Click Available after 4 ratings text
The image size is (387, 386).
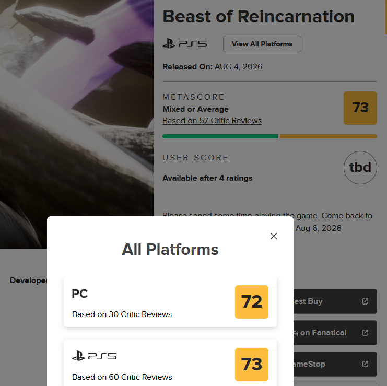(x=207, y=178)
